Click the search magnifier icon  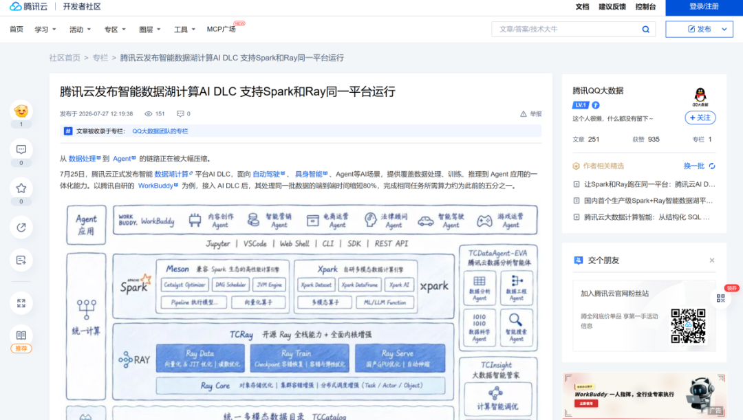tap(645, 30)
